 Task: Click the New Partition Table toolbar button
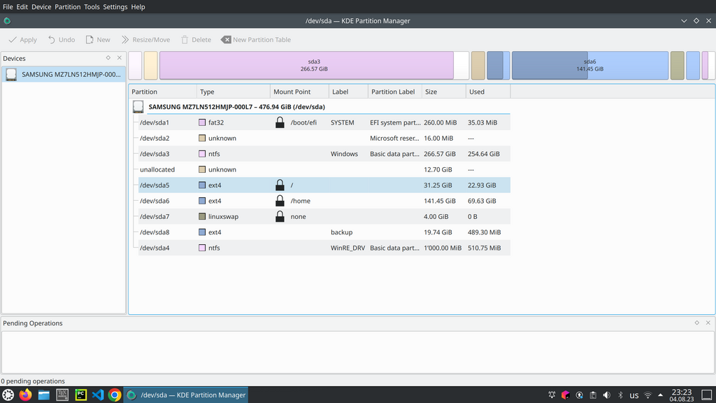point(255,40)
